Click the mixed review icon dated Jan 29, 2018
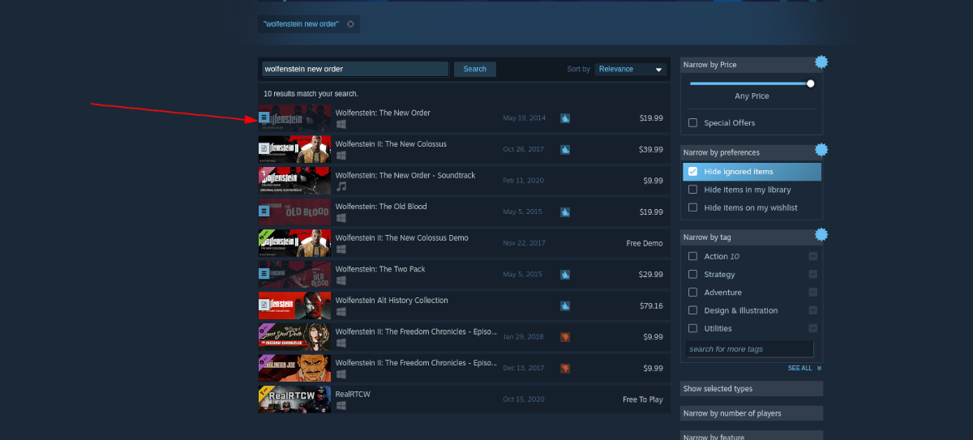This screenshot has width=973, height=440. [565, 337]
